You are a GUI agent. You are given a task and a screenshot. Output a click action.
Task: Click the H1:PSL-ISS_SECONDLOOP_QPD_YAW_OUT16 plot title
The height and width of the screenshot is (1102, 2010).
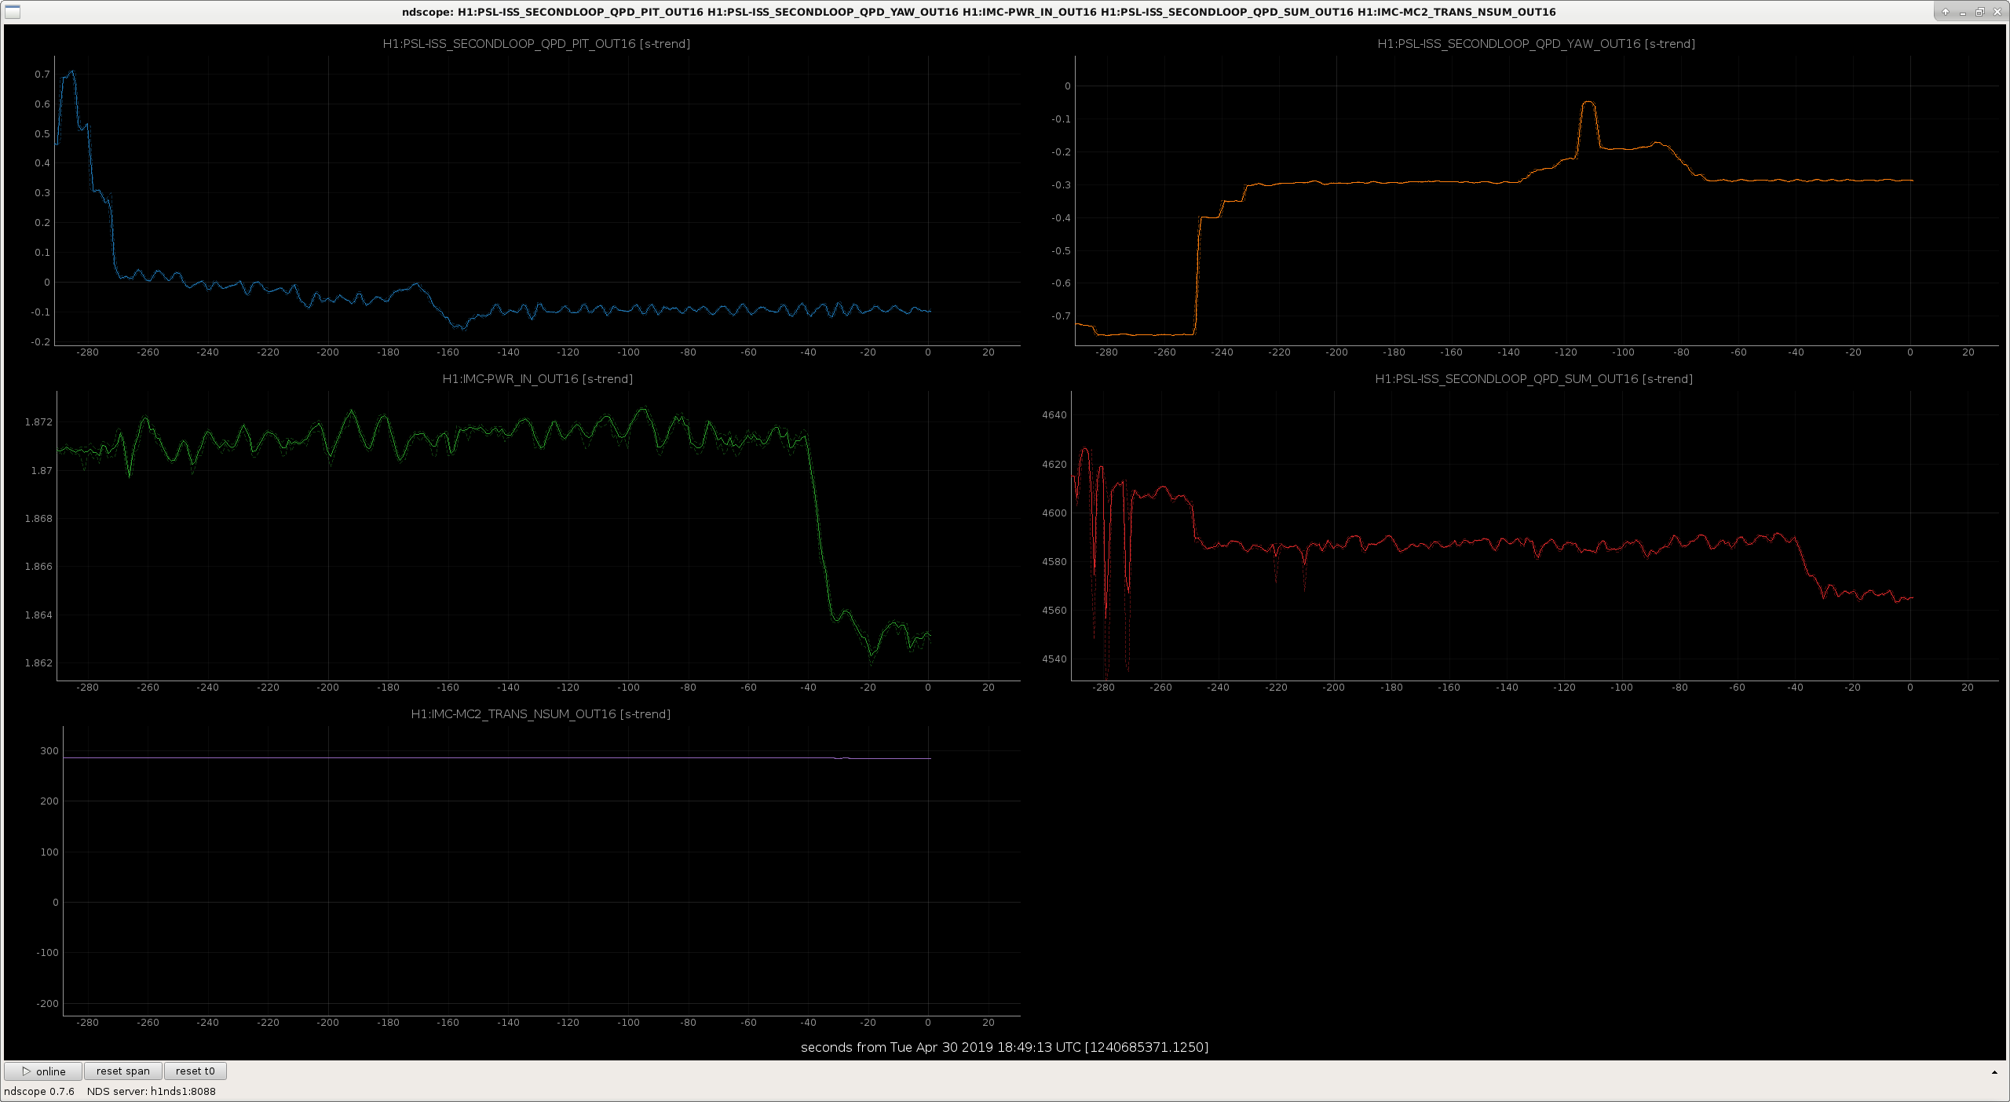[x=1536, y=44]
